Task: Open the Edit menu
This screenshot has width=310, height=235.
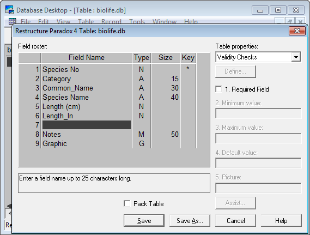Action: pos(43,21)
